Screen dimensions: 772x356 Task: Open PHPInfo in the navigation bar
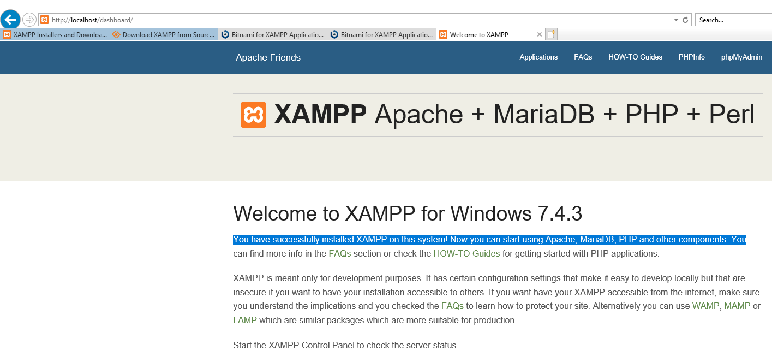691,57
